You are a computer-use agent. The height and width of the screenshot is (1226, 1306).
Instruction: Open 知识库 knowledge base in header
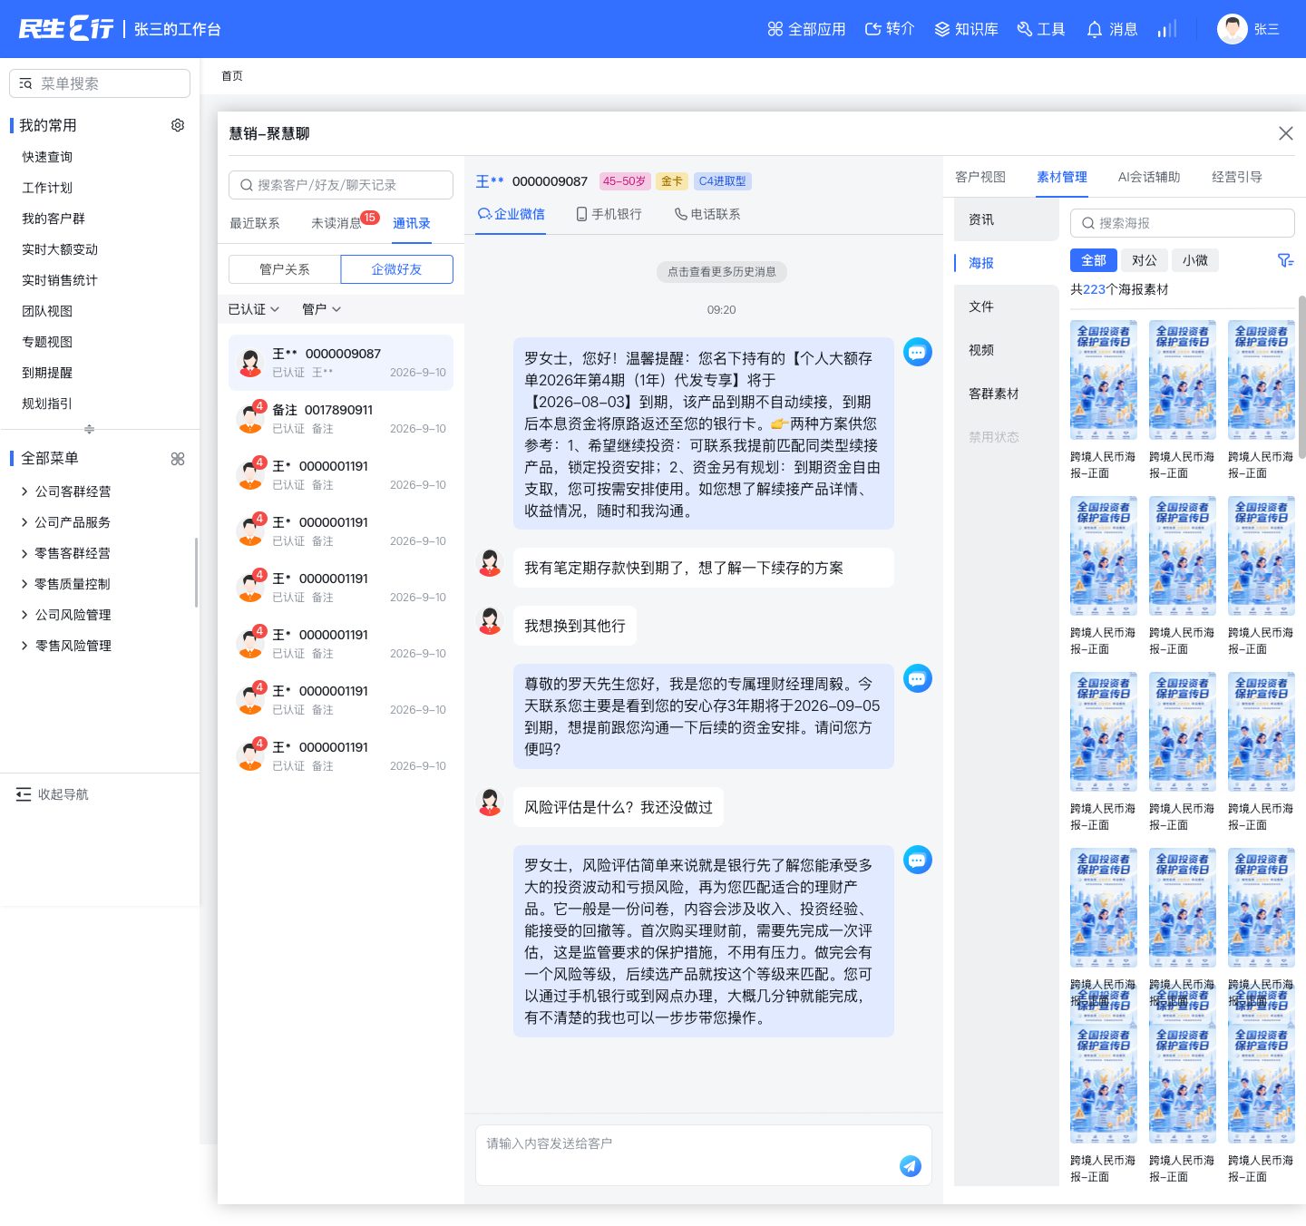click(967, 29)
